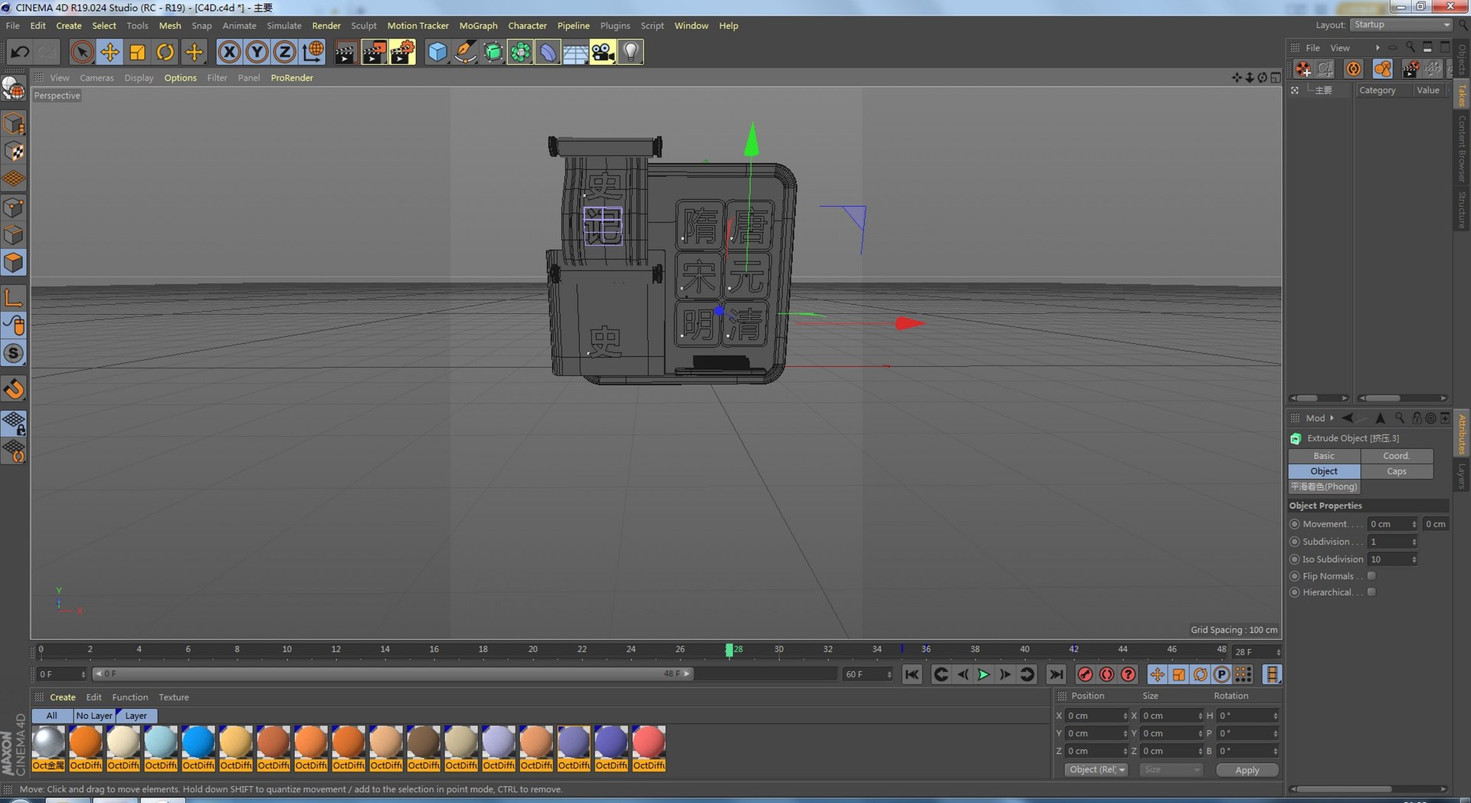
Task: Click Record Active Objects button
Action: [x=1085, y=674]
